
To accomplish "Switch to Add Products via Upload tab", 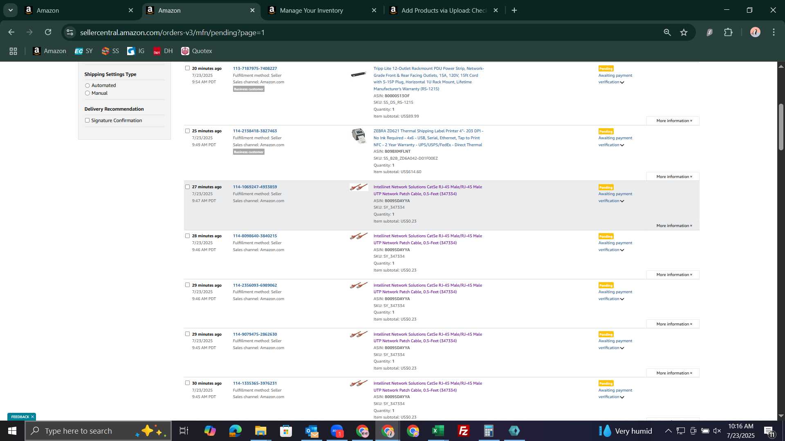I will 444,10.
